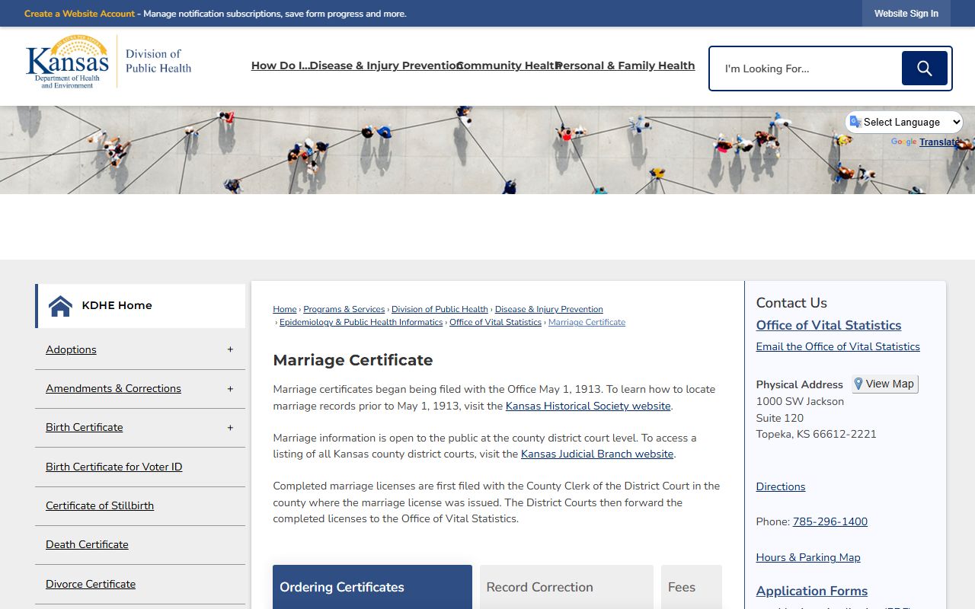Image resolution: width=975 pixels, height=609 pixels.
Task: Open the Hours & Parking Map link
Action: click(x=808, y=557)
